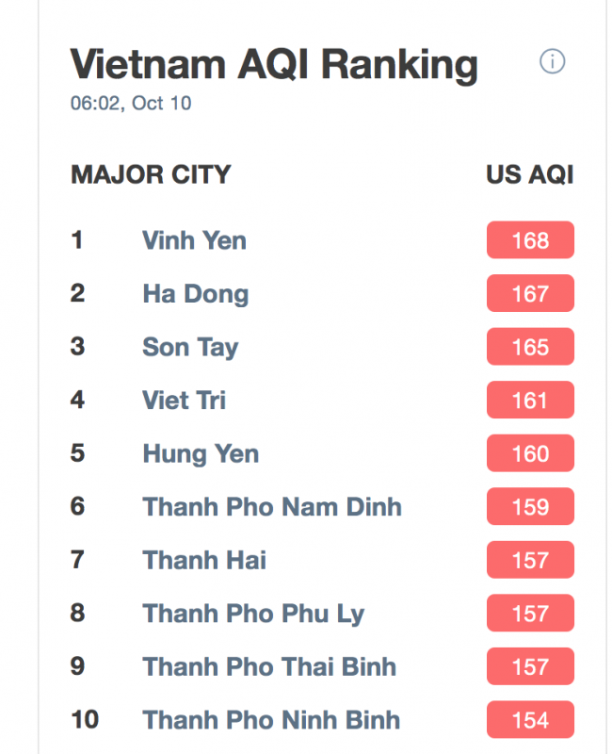The height and width of the screenshot is (754, 612).
Task: Click the Thanh Hai city name
Action: tap(204, 560)
